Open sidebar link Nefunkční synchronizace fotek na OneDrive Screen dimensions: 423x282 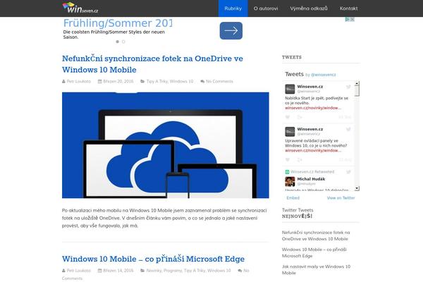[x=316, y=235]
